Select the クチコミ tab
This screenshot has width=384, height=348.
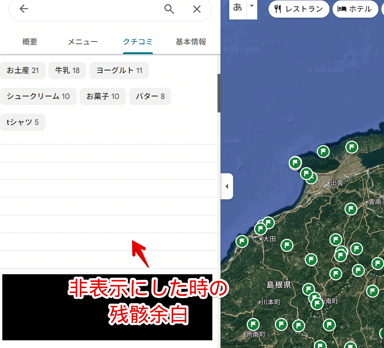pos(137,41)
